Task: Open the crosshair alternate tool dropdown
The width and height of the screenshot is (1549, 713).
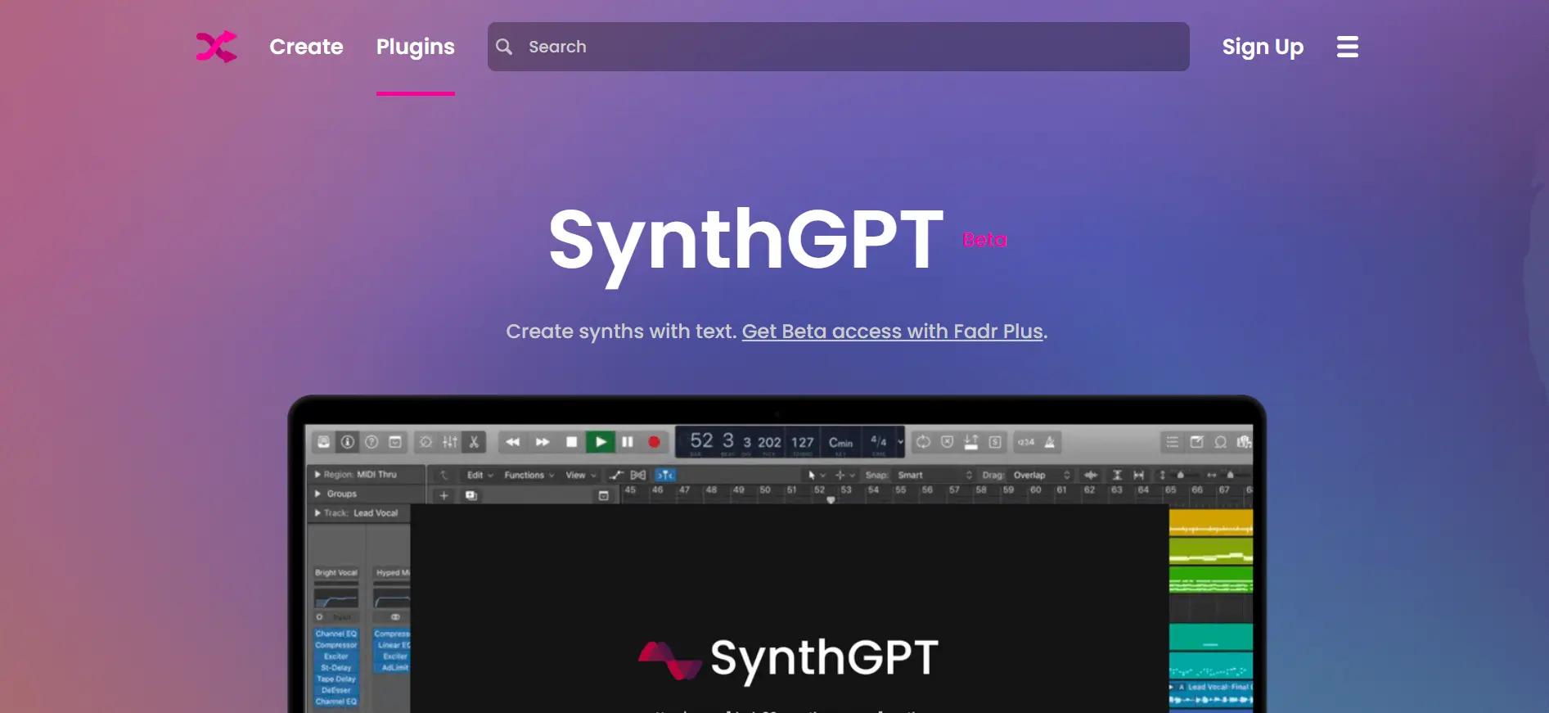Action: click(x=844, y=475)
